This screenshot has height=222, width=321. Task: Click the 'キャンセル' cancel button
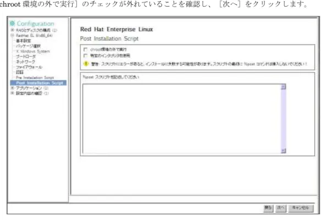pyautogui.click(x=301, y=208)
